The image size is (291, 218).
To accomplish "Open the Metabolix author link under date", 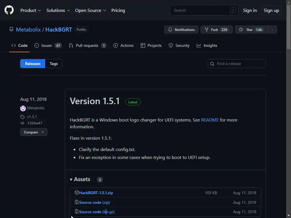I will click(36, 108).
